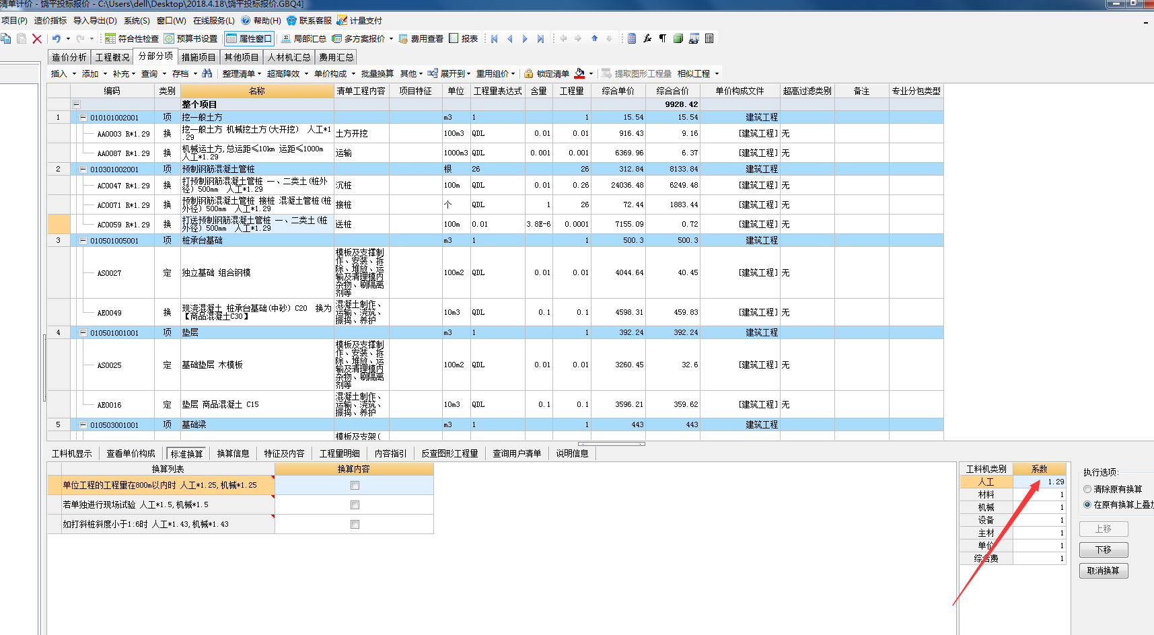Select the 在原有换算上叠加 radio option
1154x635 pixels.
coord(1087,505)
